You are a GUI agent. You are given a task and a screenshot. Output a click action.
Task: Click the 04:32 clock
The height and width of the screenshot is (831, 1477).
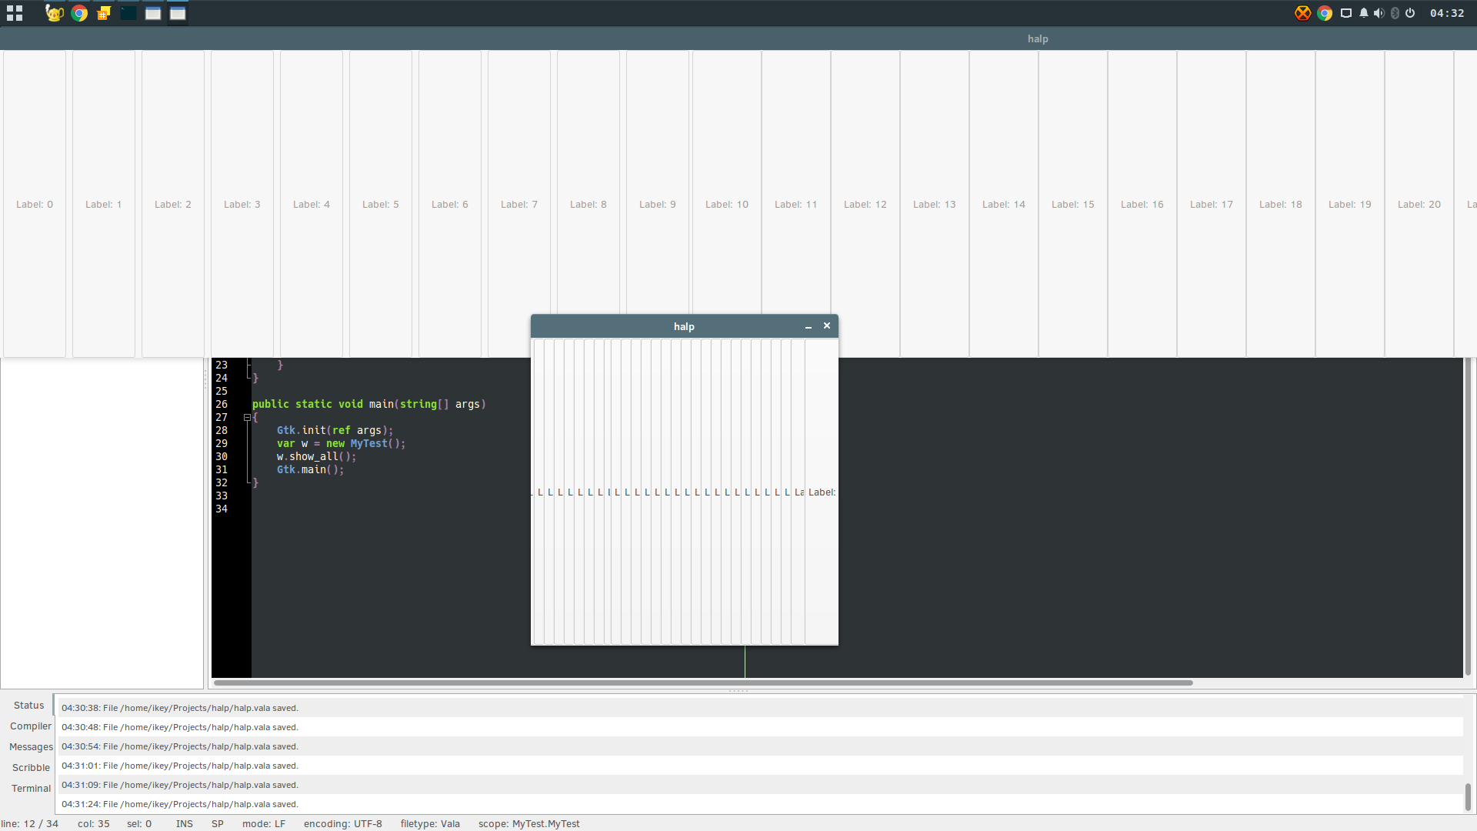pos(1447,13)
